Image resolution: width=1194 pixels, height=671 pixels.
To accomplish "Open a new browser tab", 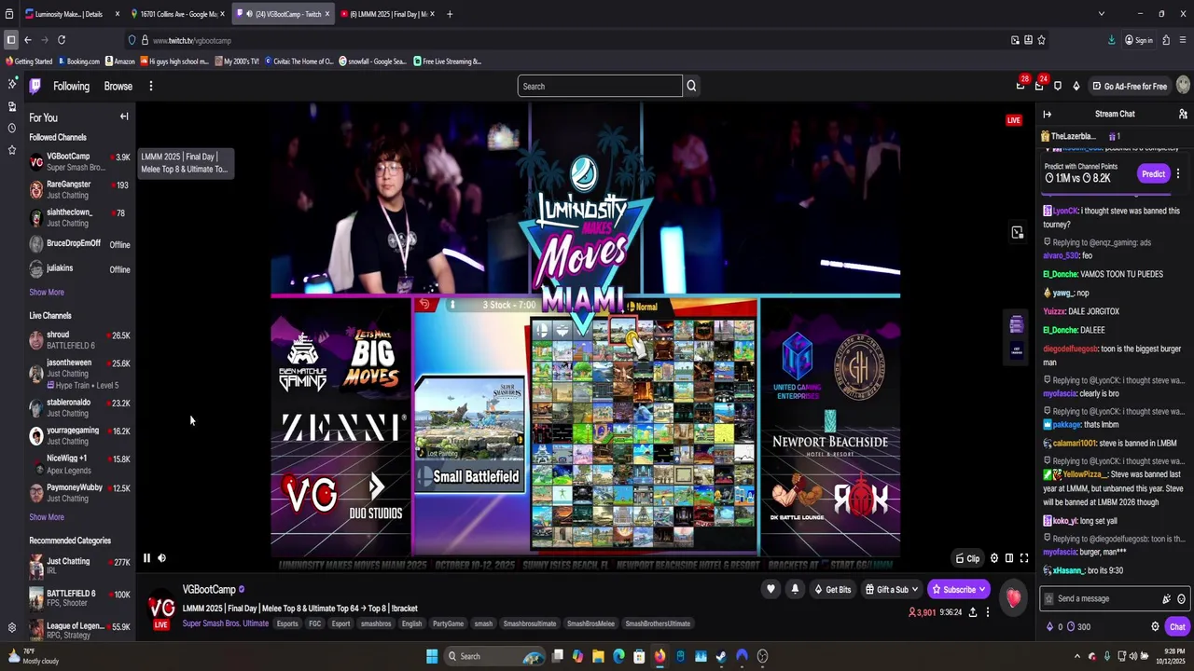I will (450, 14).
